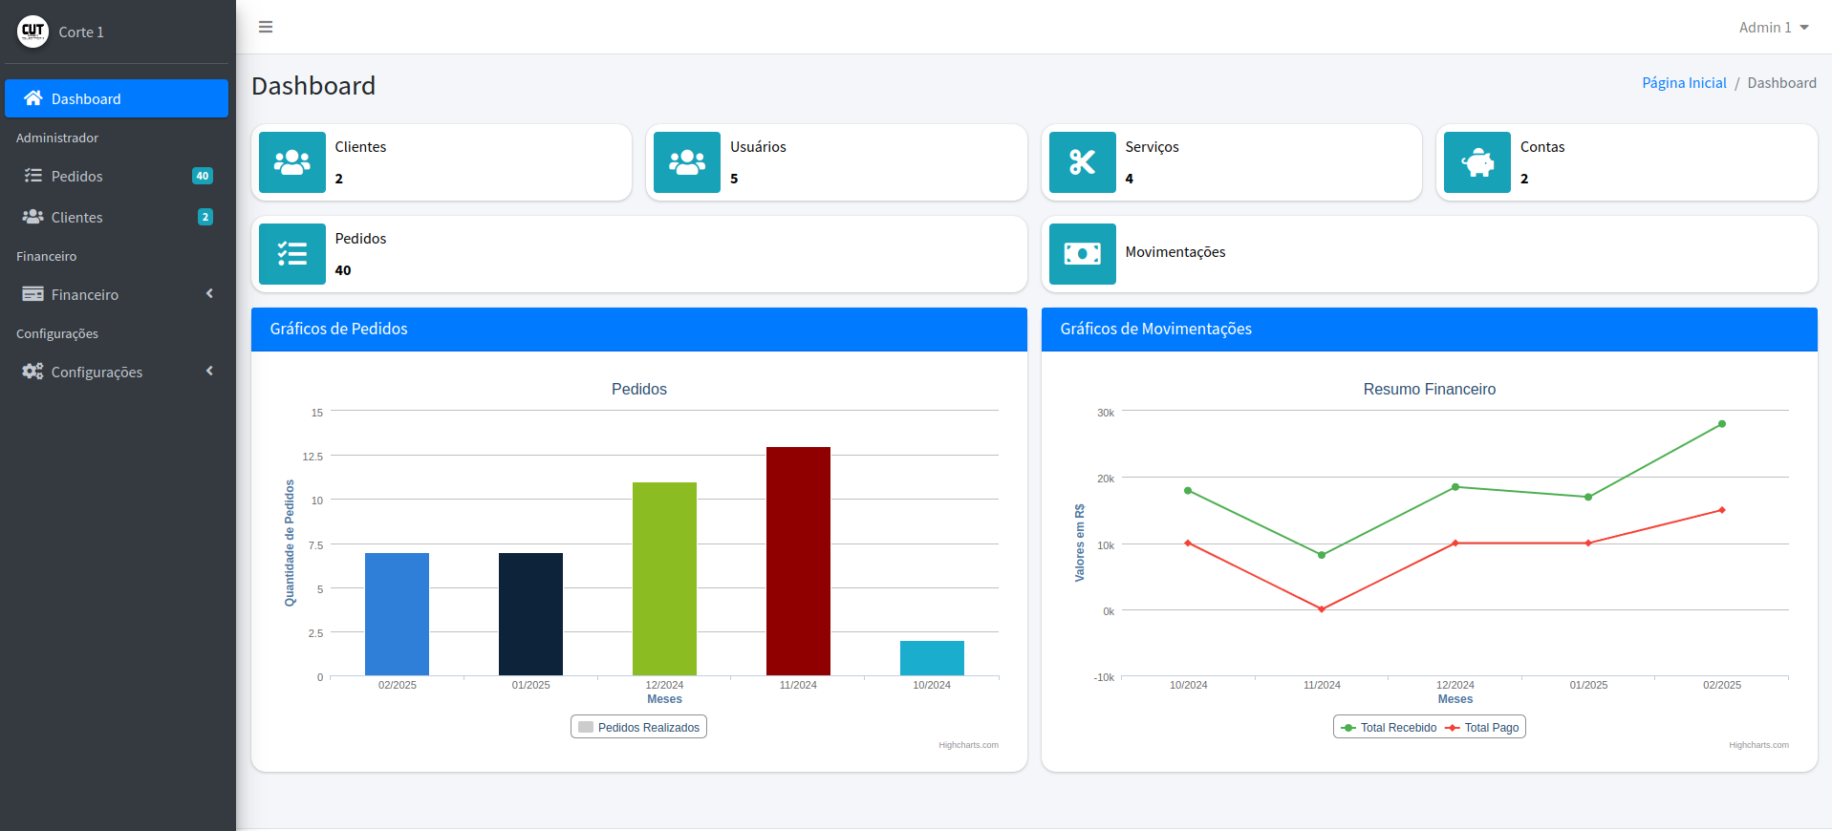The width and height of the screenshot is (1832, 831).
Task: Click the Pedidos checklist card icon
Action: point(292,254)
